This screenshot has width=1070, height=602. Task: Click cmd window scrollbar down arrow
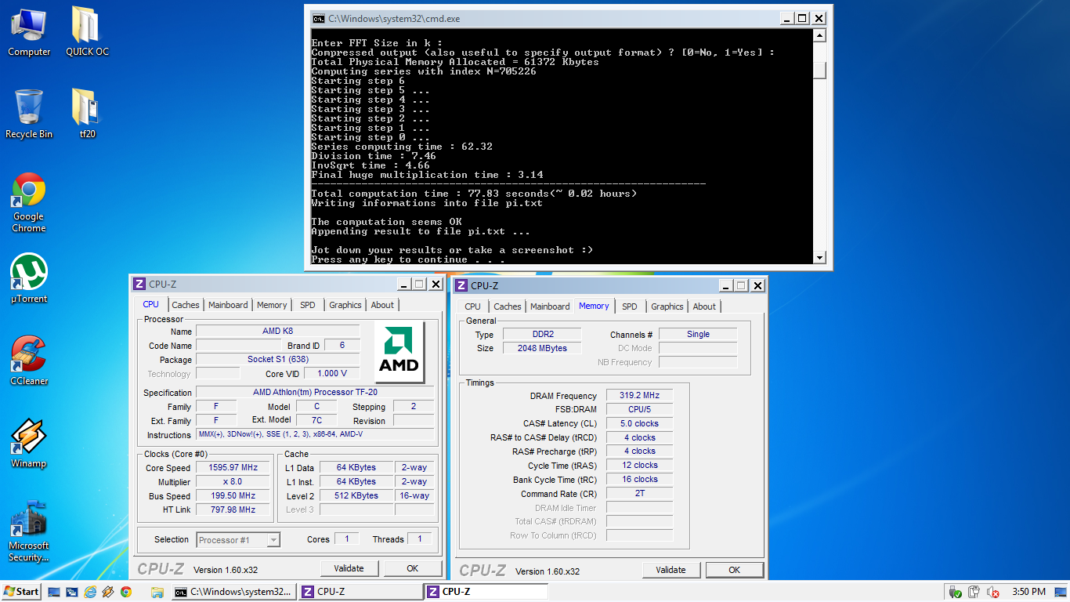819,257
